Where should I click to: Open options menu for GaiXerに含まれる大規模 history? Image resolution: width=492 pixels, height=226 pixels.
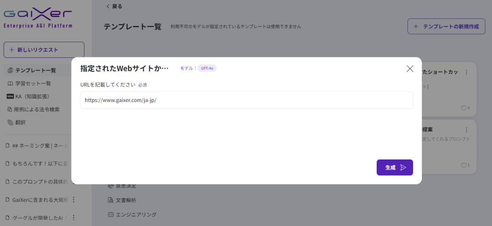74,200
